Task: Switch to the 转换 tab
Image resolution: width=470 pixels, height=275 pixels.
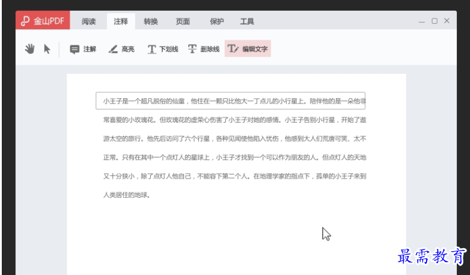Action: tap(151, 21)
